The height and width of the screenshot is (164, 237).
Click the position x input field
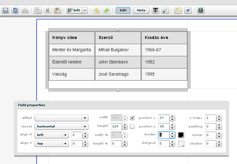[x=164, y=118]
